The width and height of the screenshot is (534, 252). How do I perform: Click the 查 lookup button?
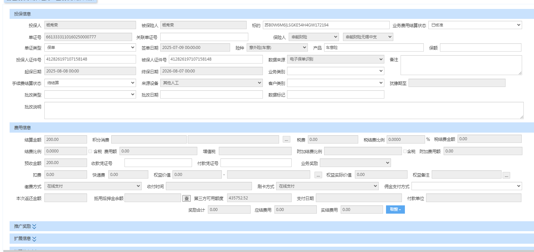coord(187,198)
